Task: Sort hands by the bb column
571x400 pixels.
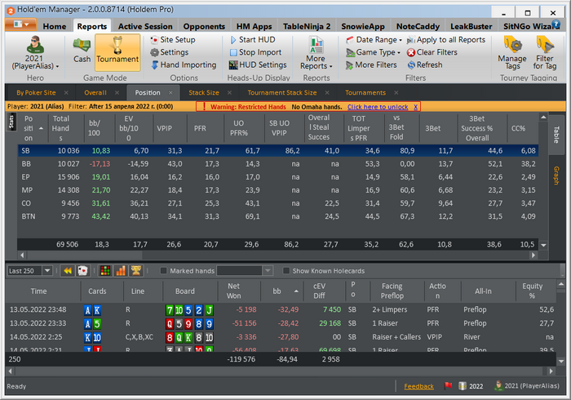Action: pyautogui.click(x=281, y=291)
